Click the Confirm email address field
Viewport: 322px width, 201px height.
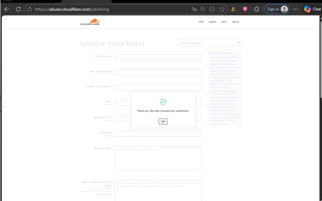158,88
